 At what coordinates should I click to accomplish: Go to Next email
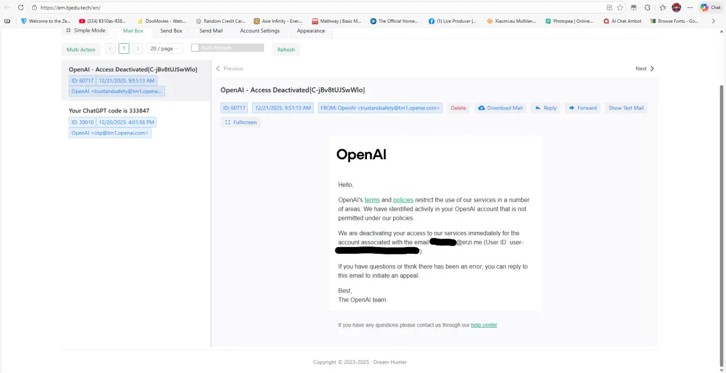click(645, 69)
